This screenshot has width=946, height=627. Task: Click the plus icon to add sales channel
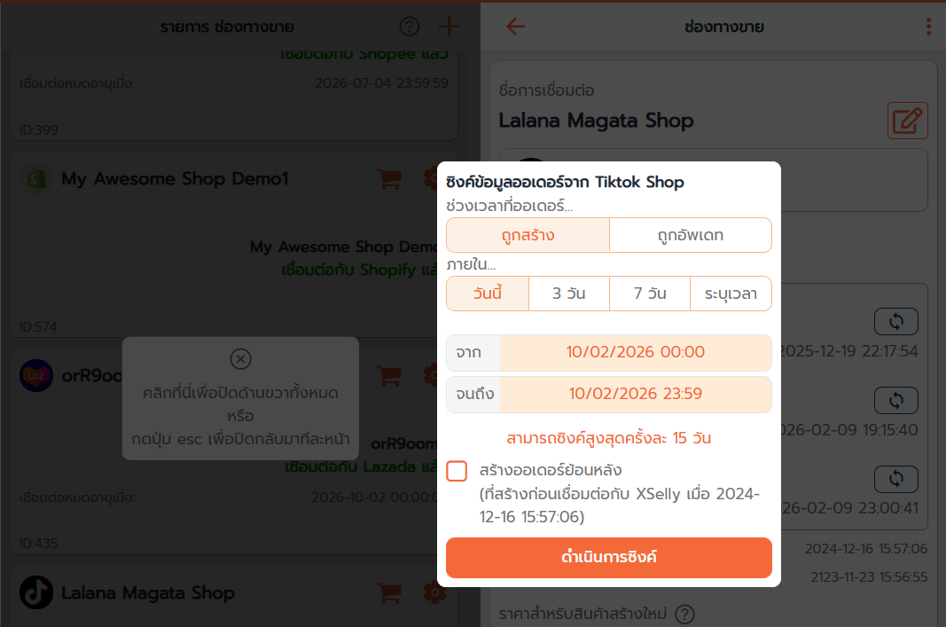click(450, 27)
